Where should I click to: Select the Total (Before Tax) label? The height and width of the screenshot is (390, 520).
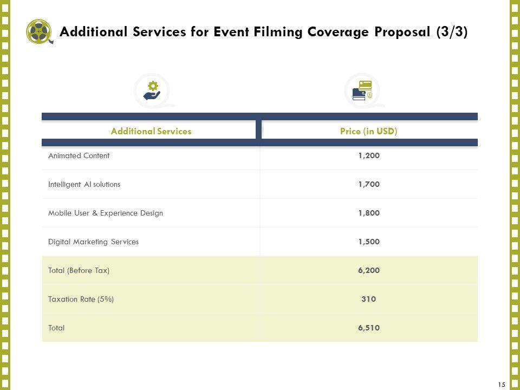[79, 270]
